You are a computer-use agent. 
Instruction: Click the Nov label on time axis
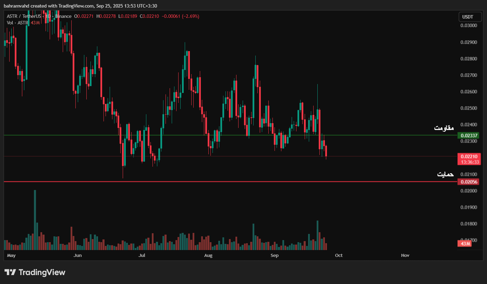(x=405, y=256)
